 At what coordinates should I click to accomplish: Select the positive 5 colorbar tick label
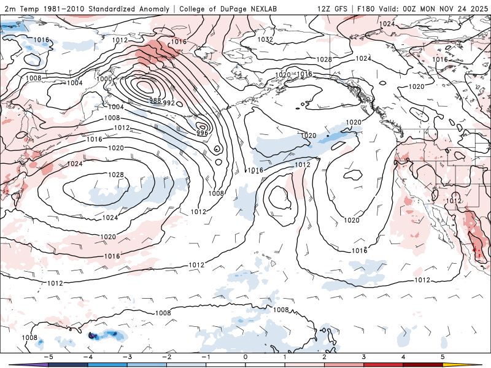click(x=443, y=357)
